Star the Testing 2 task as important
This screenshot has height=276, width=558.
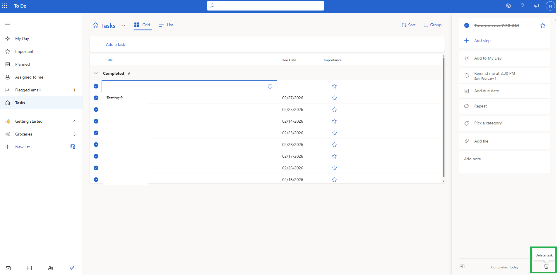(334, 98)
